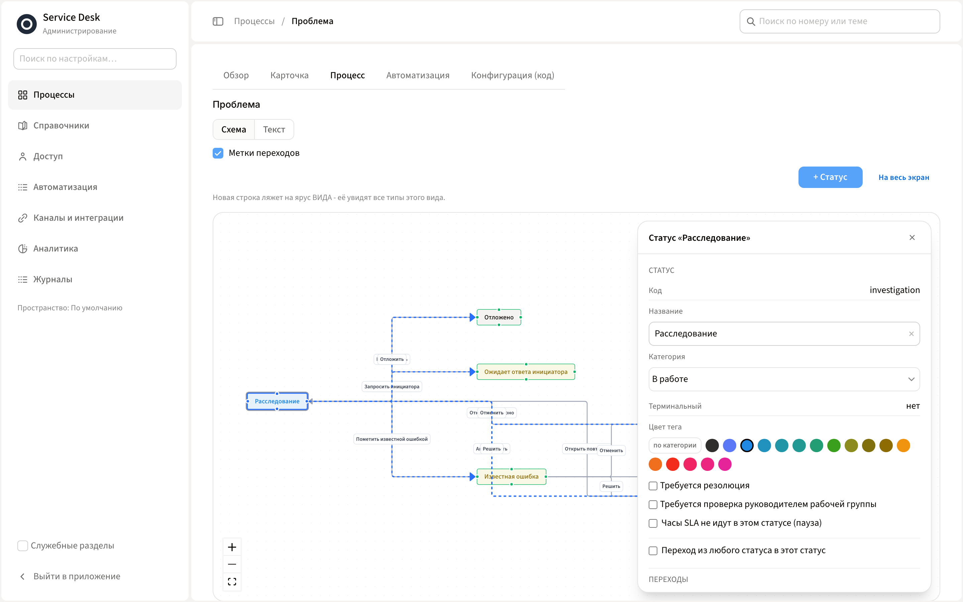Pick the orange tag color swatch
The height and width of the screenshot is (602, 963).
coord(655,464)
